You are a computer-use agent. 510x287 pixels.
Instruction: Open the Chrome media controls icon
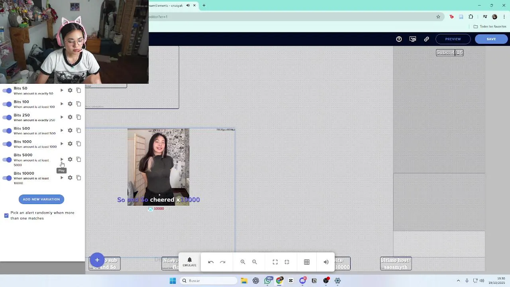(485, 17)
